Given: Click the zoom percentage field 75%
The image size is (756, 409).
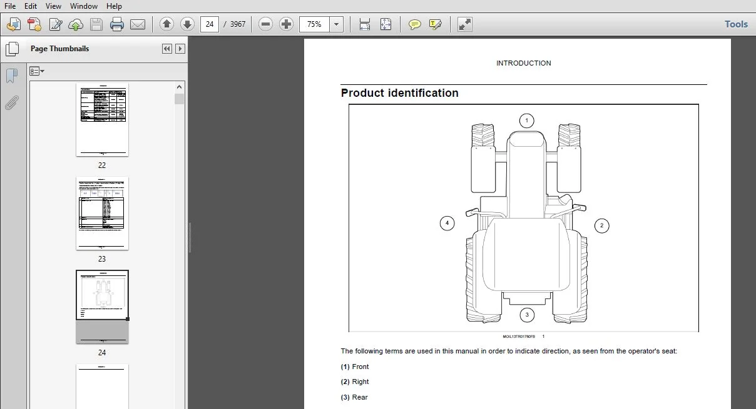Looking at the screenshot, I should [x=315, y=24].
